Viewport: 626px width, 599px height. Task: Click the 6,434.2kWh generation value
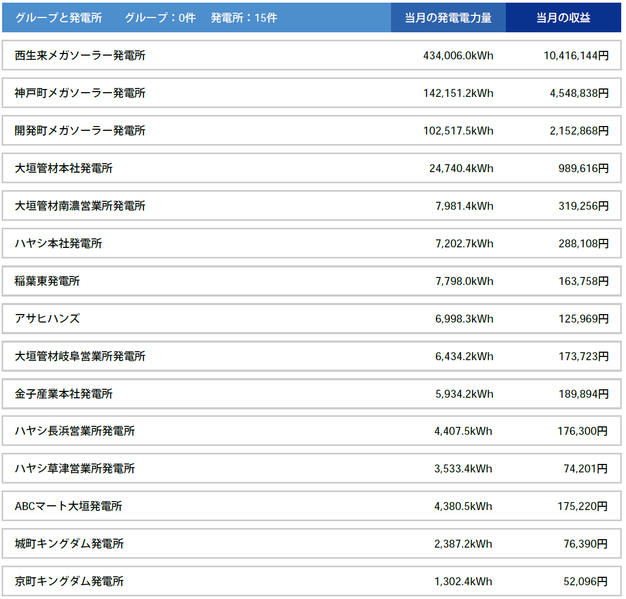pos(464,356)
